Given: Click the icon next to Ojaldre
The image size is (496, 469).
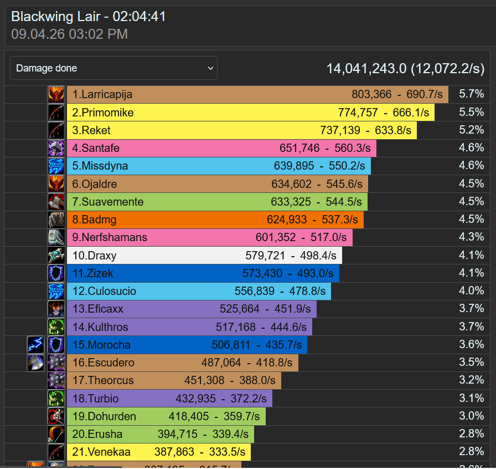Looking at the screenshot, I should [56, 184].
